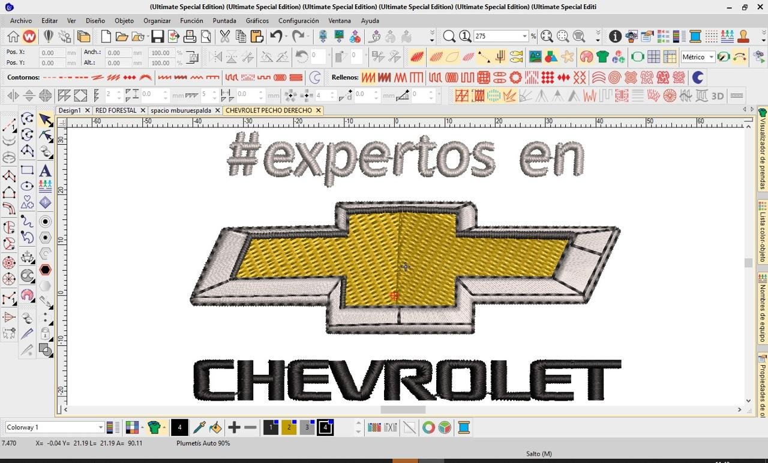The height and width of the screenshot is (463, 768).
Task: Select the lettering A tool
Action: pyautogui.click(x=45, y=171)
